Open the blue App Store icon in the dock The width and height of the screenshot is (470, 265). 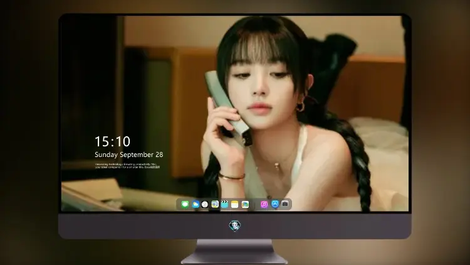tap(275, 204)
